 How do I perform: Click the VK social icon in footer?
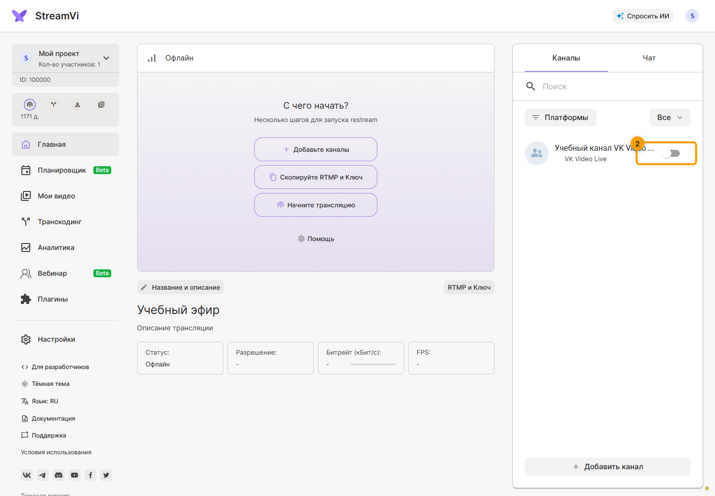[x=27, y=475]
